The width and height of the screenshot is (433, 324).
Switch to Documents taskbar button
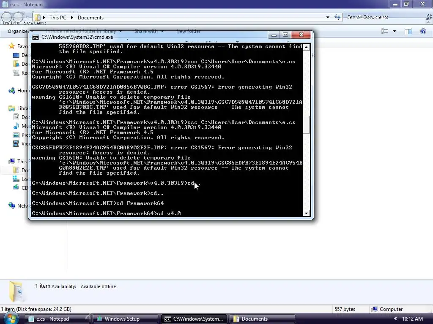[262, 319]
